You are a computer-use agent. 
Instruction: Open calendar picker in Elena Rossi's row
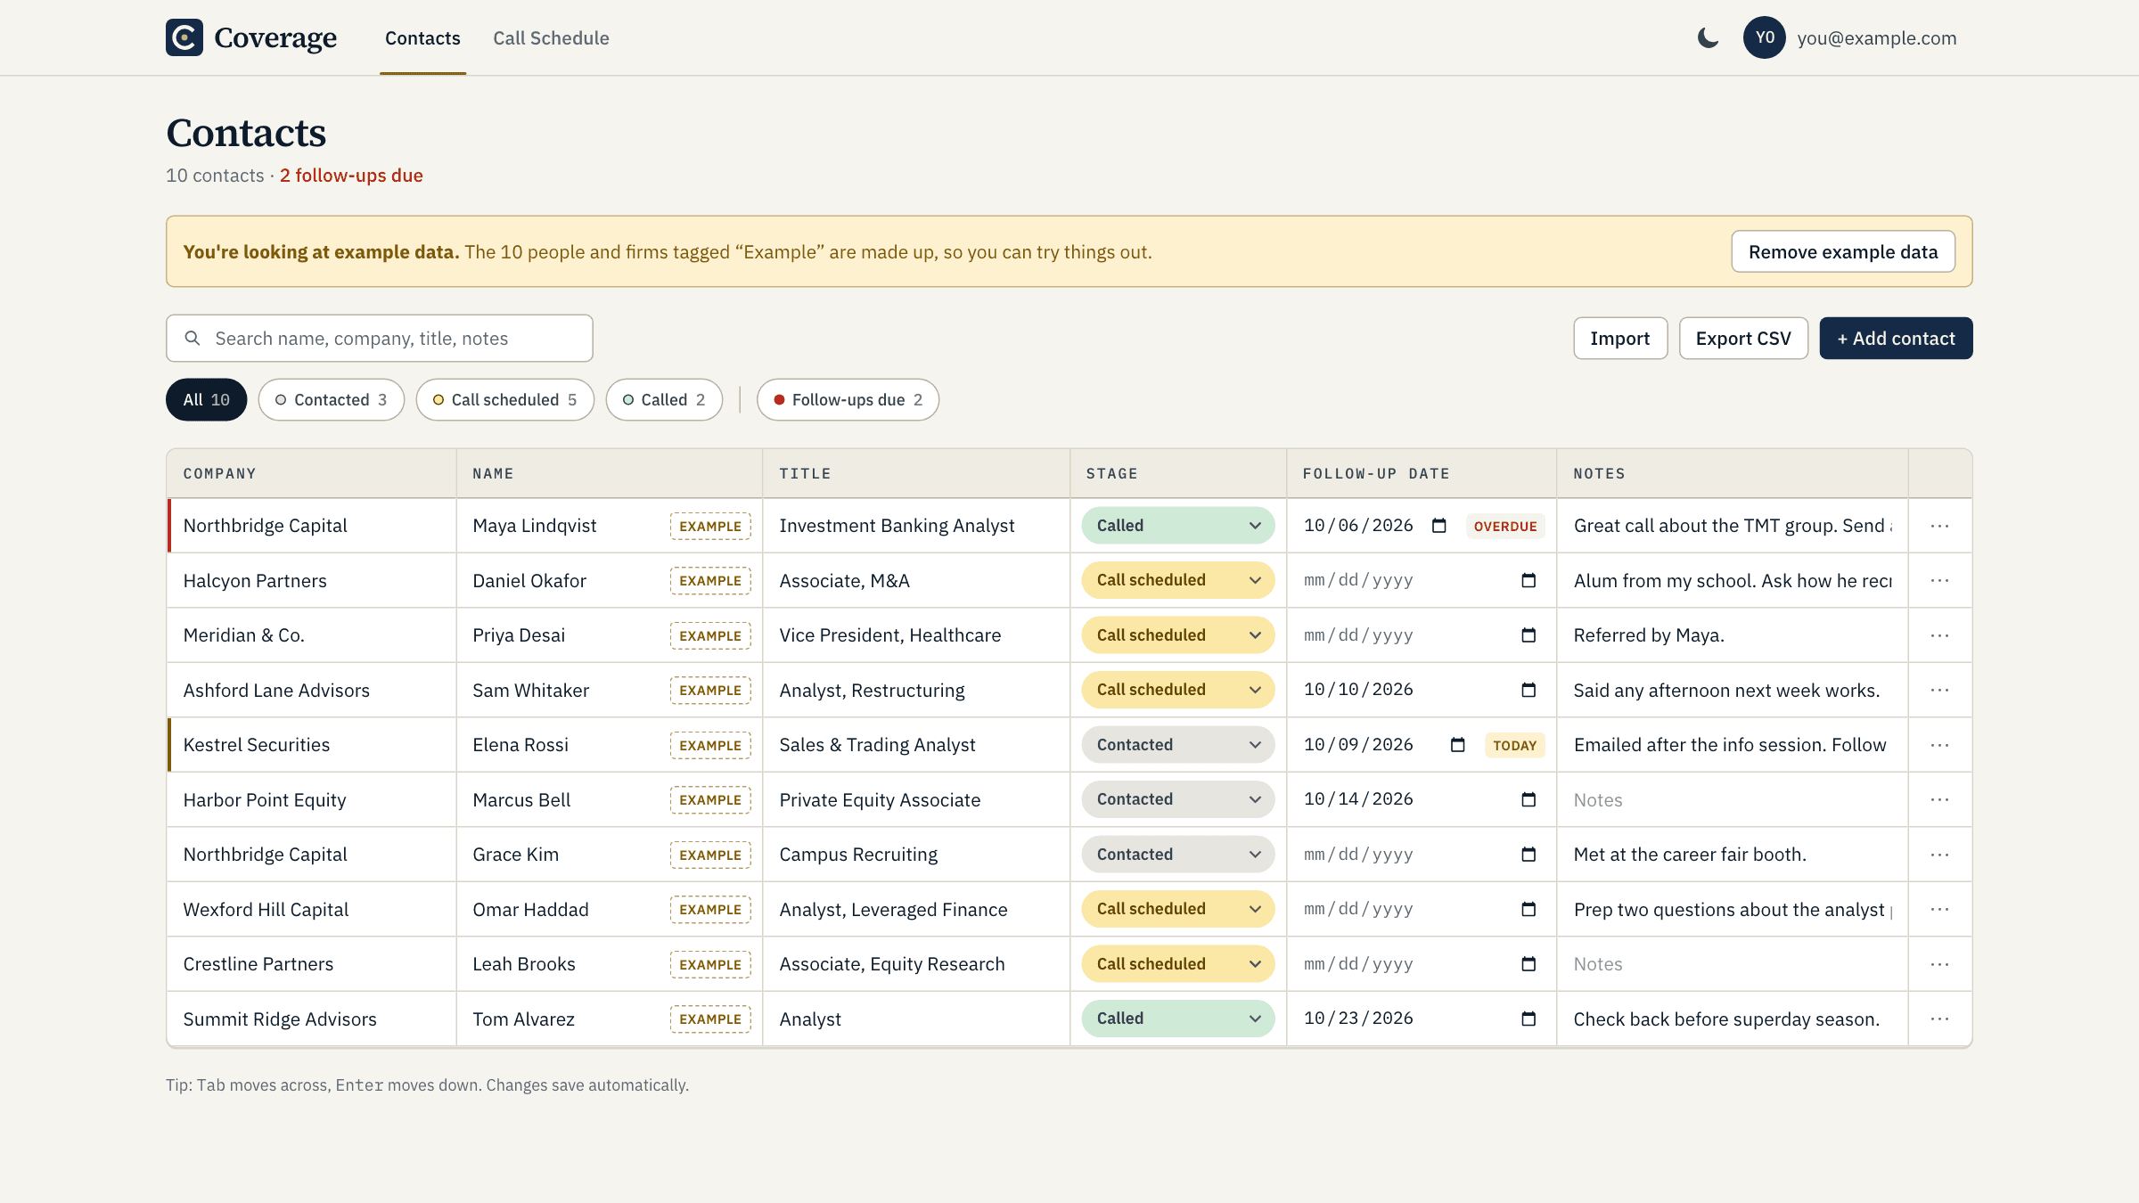click(x=1457, y=745)
